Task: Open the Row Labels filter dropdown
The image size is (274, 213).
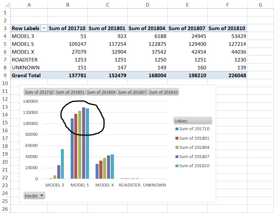Action: 44,28
